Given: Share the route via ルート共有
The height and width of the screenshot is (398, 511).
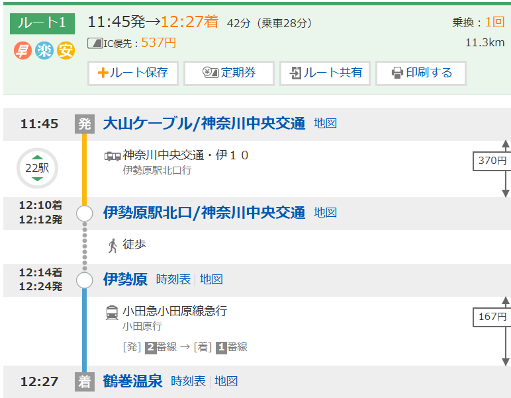Looking at the screenshot, I should click(325, 73).
